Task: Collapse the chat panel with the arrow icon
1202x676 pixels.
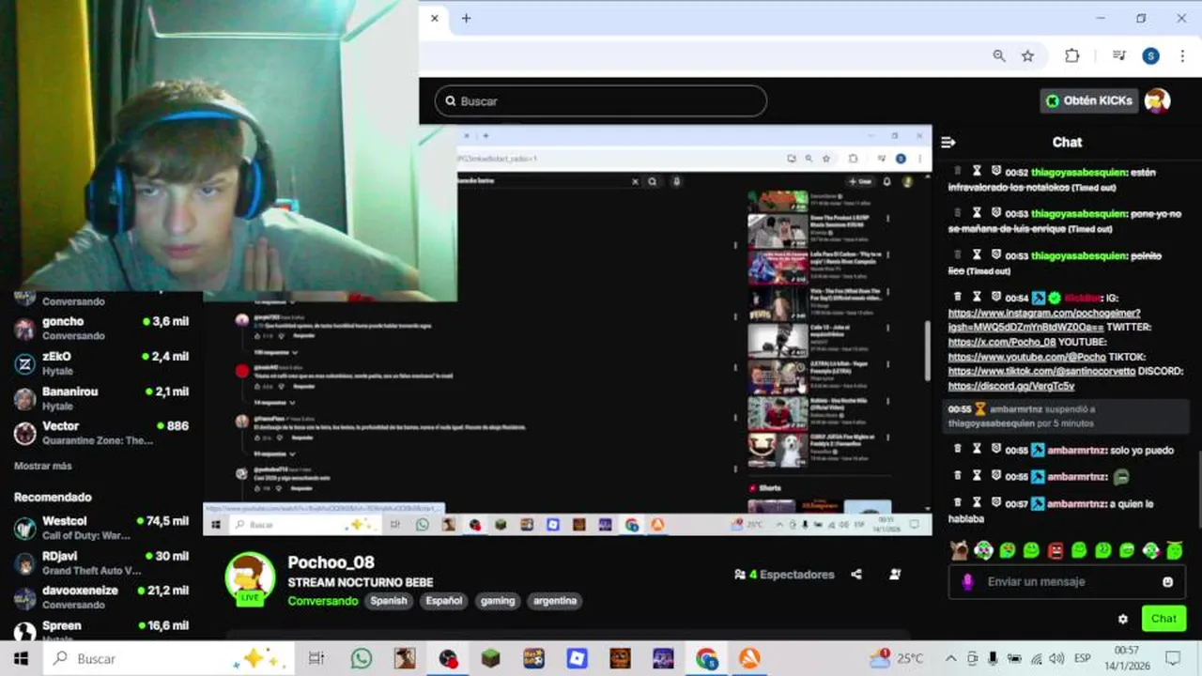Action: [x=948, y=143]
